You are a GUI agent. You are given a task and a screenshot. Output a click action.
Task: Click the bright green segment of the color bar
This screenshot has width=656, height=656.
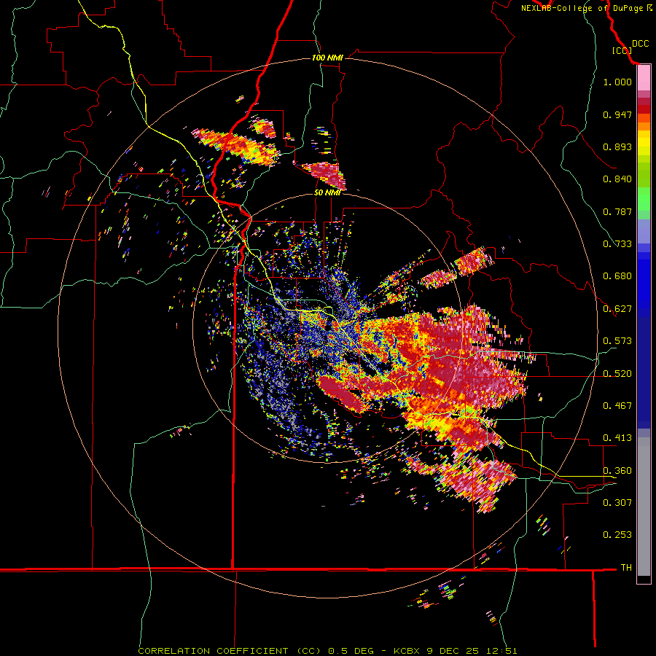(644, 199)
